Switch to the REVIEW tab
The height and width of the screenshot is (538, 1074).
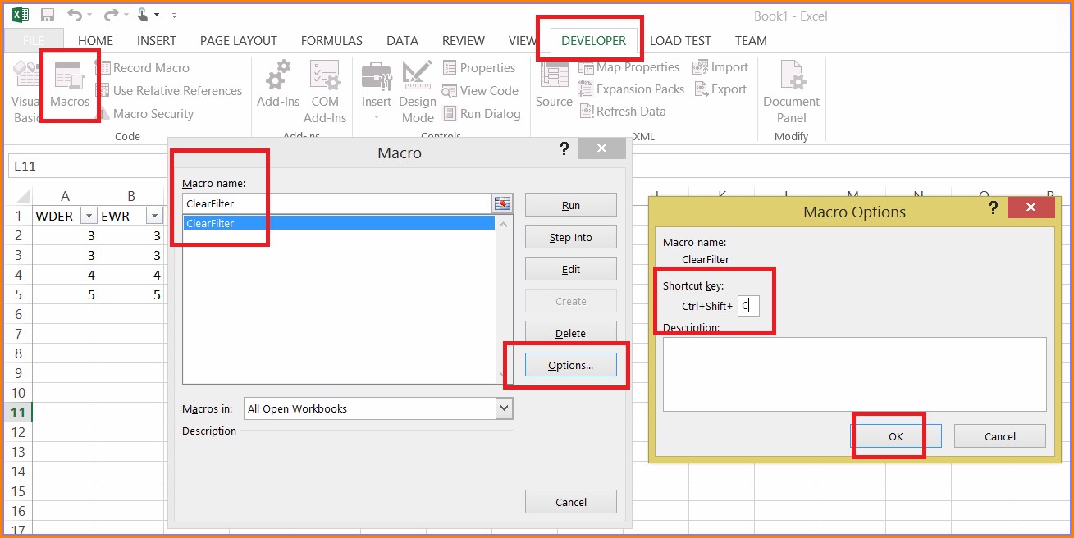(464, 40)
